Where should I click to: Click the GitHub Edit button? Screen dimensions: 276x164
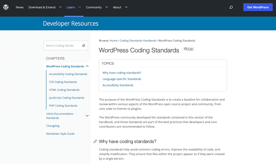tap(189, 49)
